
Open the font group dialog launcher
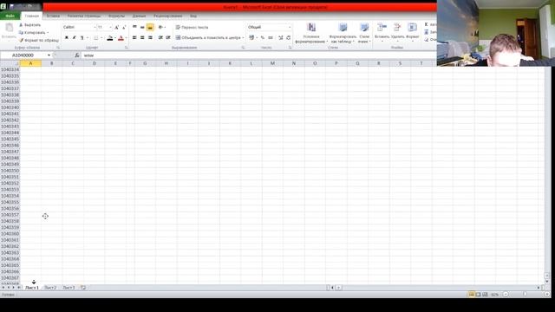click(126, 48)
